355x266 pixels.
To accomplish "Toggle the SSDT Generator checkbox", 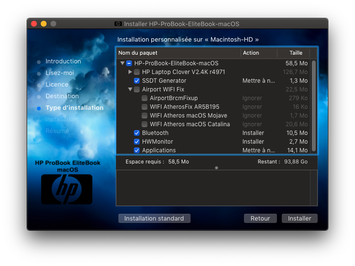I will coord(137,81).
